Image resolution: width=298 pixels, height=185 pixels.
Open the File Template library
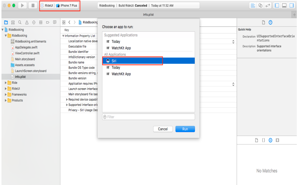pyautogui.click(x=257, y=140)
